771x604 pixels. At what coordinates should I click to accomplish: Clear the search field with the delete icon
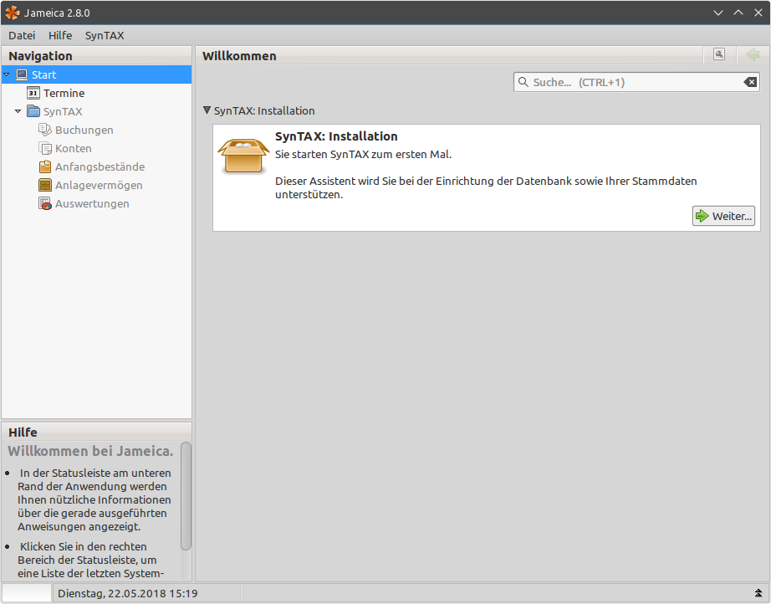coord(750,82)
